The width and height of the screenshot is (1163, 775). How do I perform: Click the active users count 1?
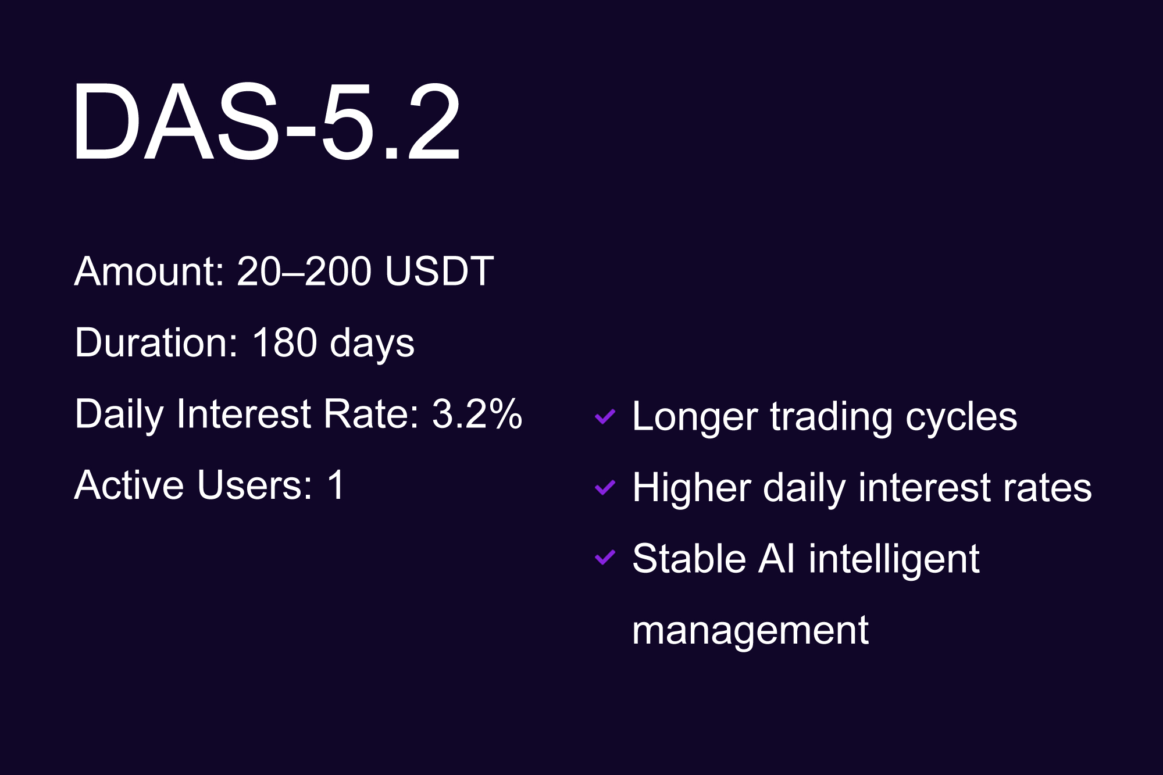336,485
